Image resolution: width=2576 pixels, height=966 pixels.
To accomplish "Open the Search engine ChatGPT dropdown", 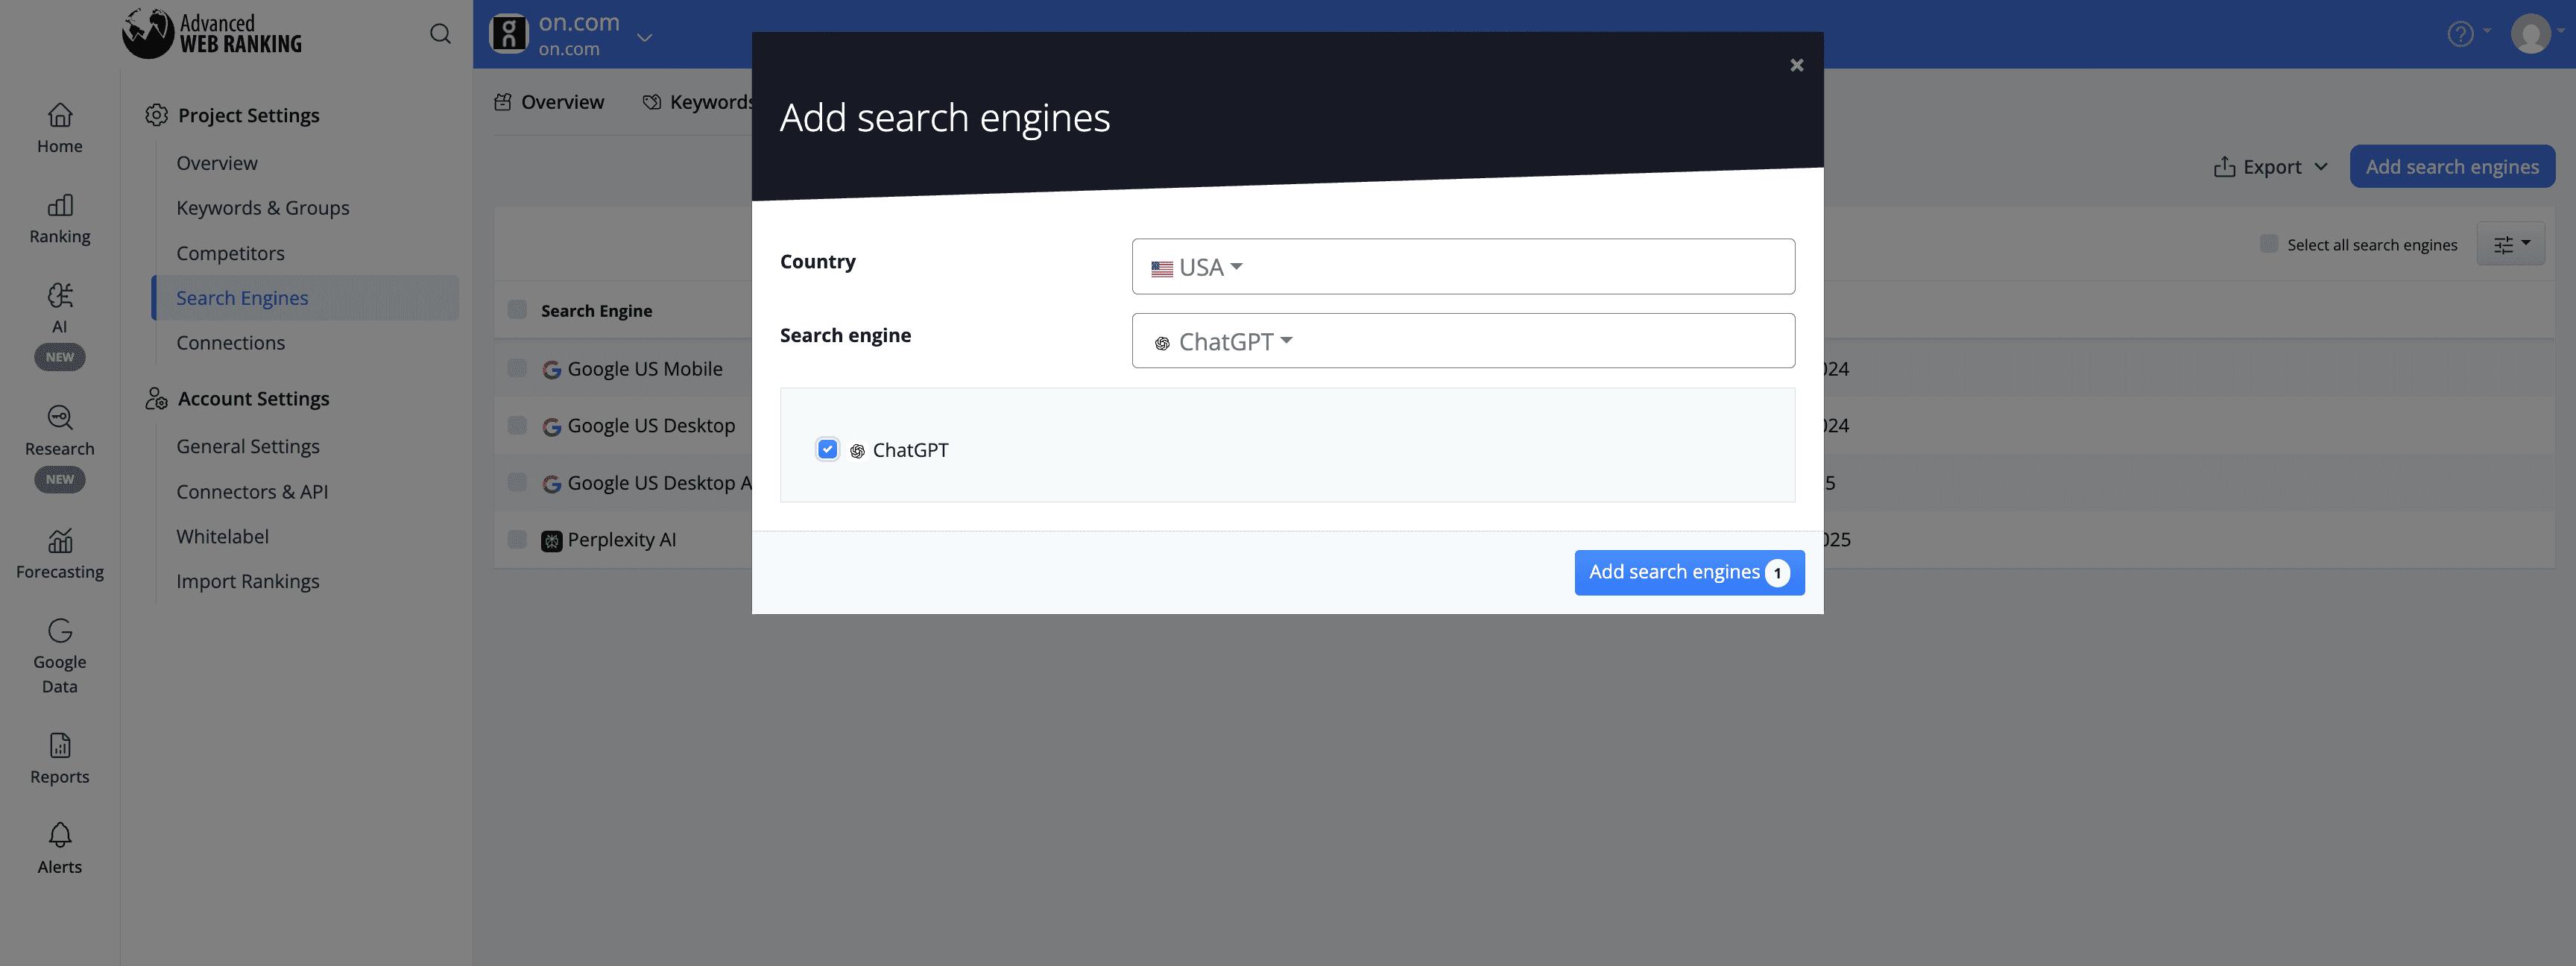I will coord(1462,341).
